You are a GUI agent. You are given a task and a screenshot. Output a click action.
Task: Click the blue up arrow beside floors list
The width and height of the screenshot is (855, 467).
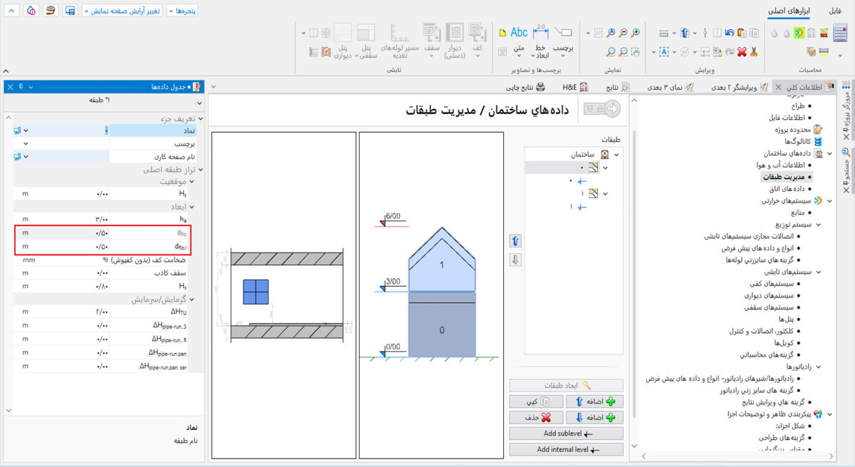(x=515, y=241)
